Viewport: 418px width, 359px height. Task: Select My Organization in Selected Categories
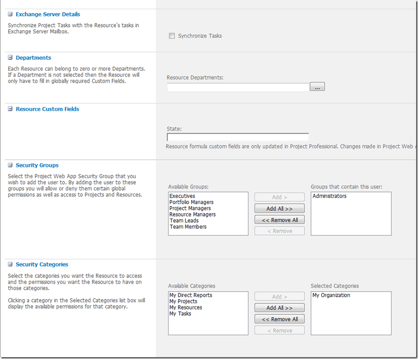tap(331, 295)
